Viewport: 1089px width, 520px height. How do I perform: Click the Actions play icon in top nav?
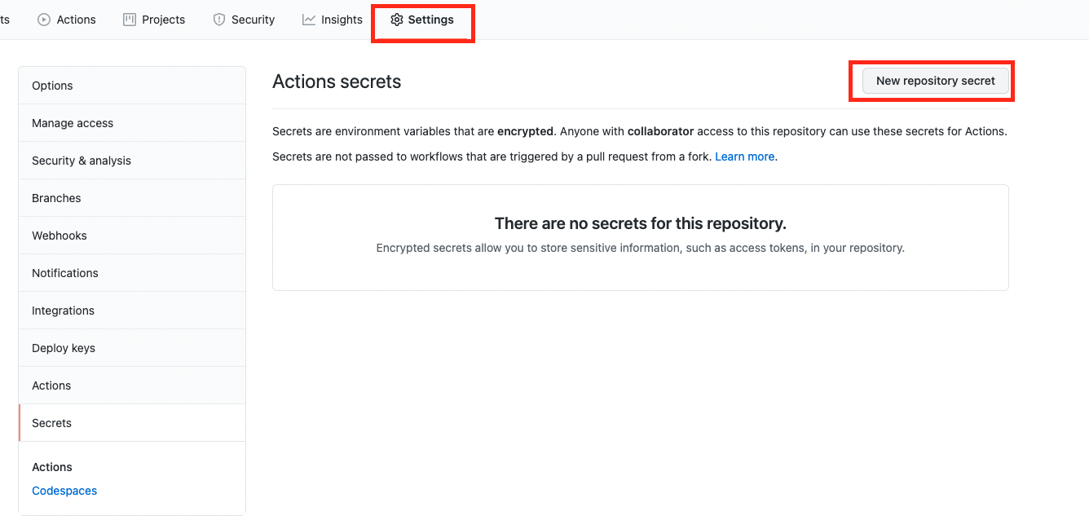44,20
